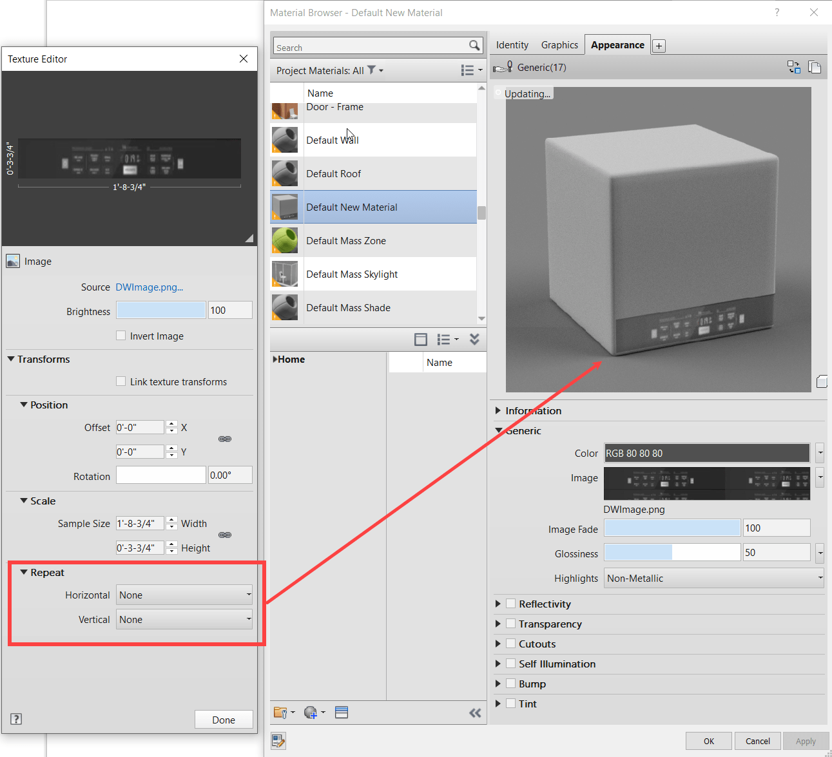Expand the Transparency section
The height and width of the screenshot is (757, 832).
point(498,624)
